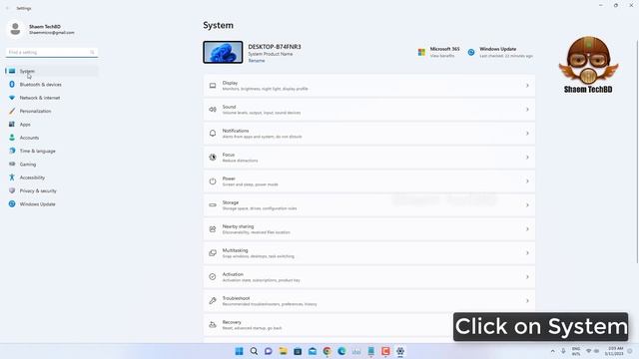The height and width of the screenshot is (359, 639).
Task: Open the Windows Start menu
Action: point(240,351)
